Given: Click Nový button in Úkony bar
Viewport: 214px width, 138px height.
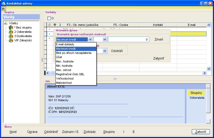Looking at the screenshot, I should pyautogui.click(x=13, y=132).
